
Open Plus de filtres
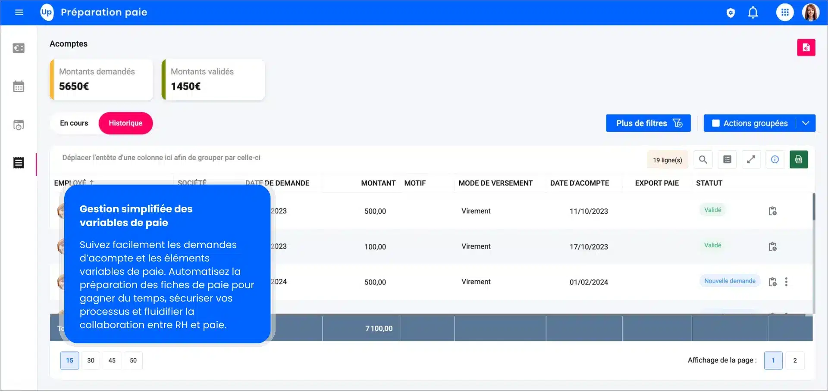[x=648, y=123]
